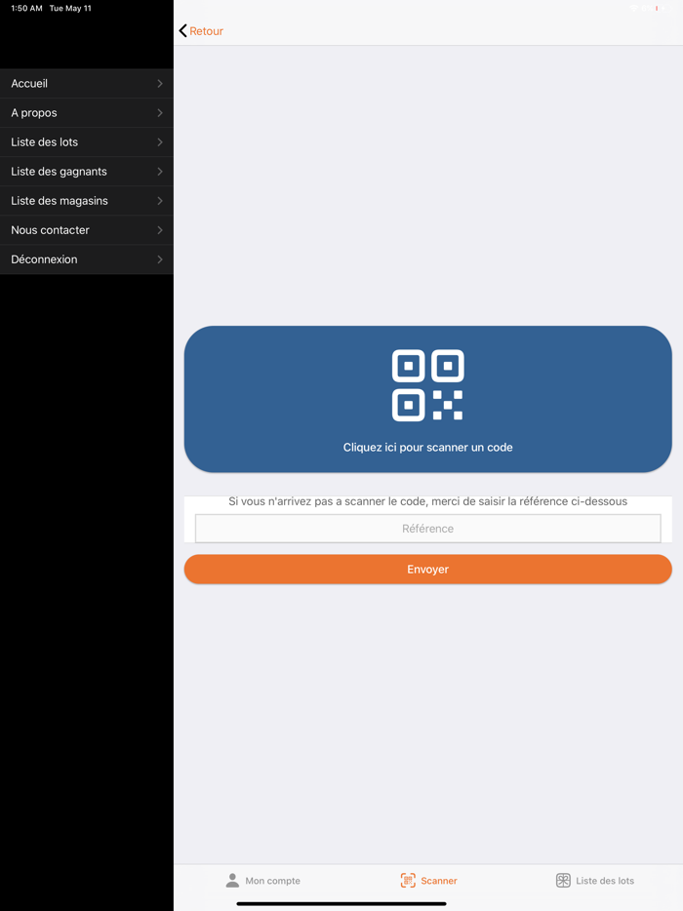Tap the chevron next to Liste des gagnants
Screen dimensions: 683x911
160,172
